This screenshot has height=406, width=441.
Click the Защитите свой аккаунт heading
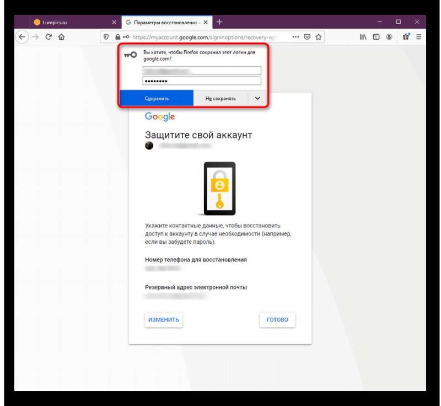(x=198, y=135)
